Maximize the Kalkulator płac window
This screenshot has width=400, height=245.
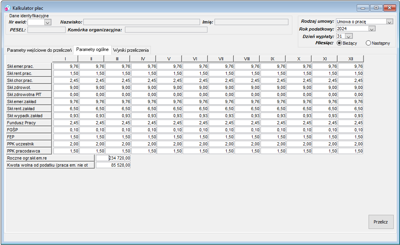click(x=376, y=8)
